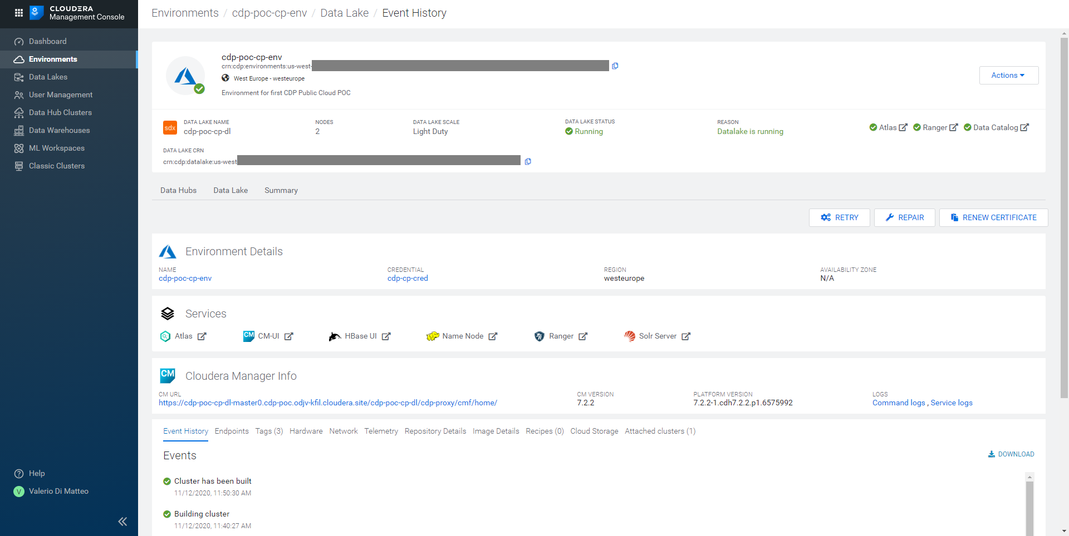
Task: Click the Solr Server icon
Action: [x=630, y=336]
